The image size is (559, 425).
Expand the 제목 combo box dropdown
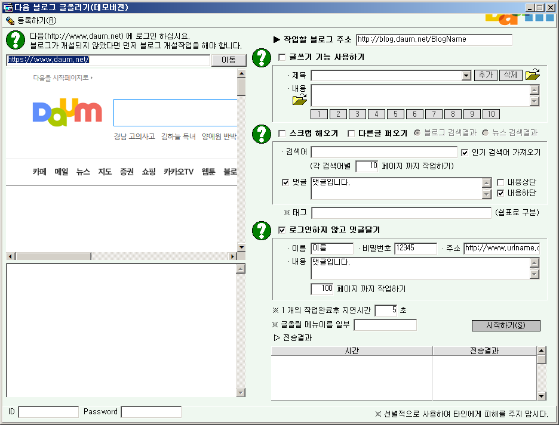466,76
